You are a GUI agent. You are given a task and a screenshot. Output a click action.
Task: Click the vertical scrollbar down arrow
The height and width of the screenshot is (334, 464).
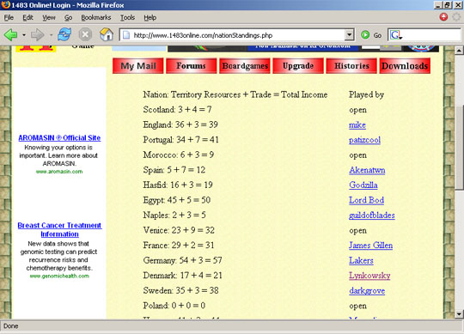[x=459, y=313]
